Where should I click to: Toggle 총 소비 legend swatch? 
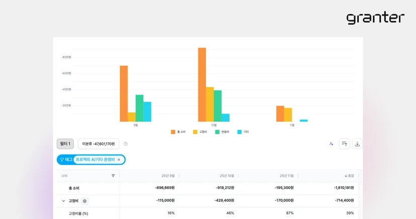pyautogui.click(x=173, y=132)
